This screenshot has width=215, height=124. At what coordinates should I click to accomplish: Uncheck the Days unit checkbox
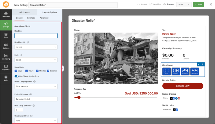pos(16,71)
